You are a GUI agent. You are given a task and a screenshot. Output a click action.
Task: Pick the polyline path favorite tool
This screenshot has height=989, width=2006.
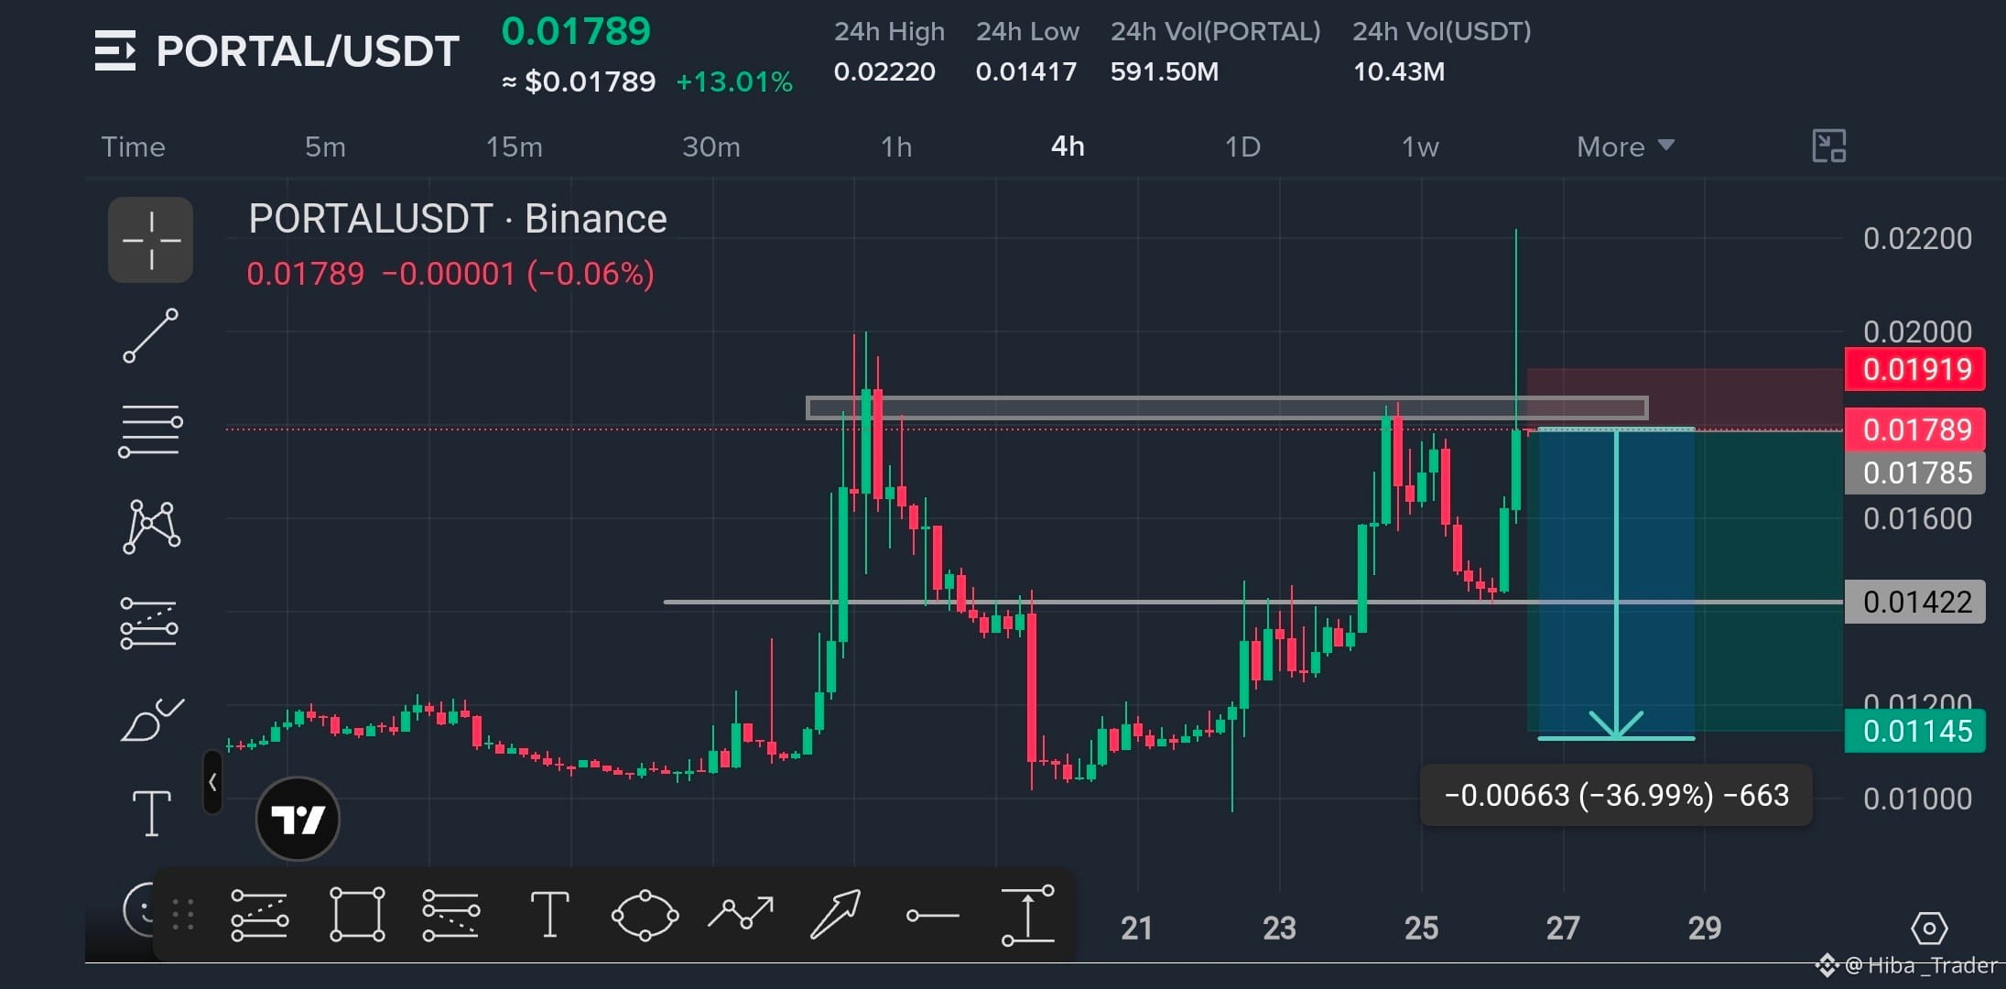741,912
